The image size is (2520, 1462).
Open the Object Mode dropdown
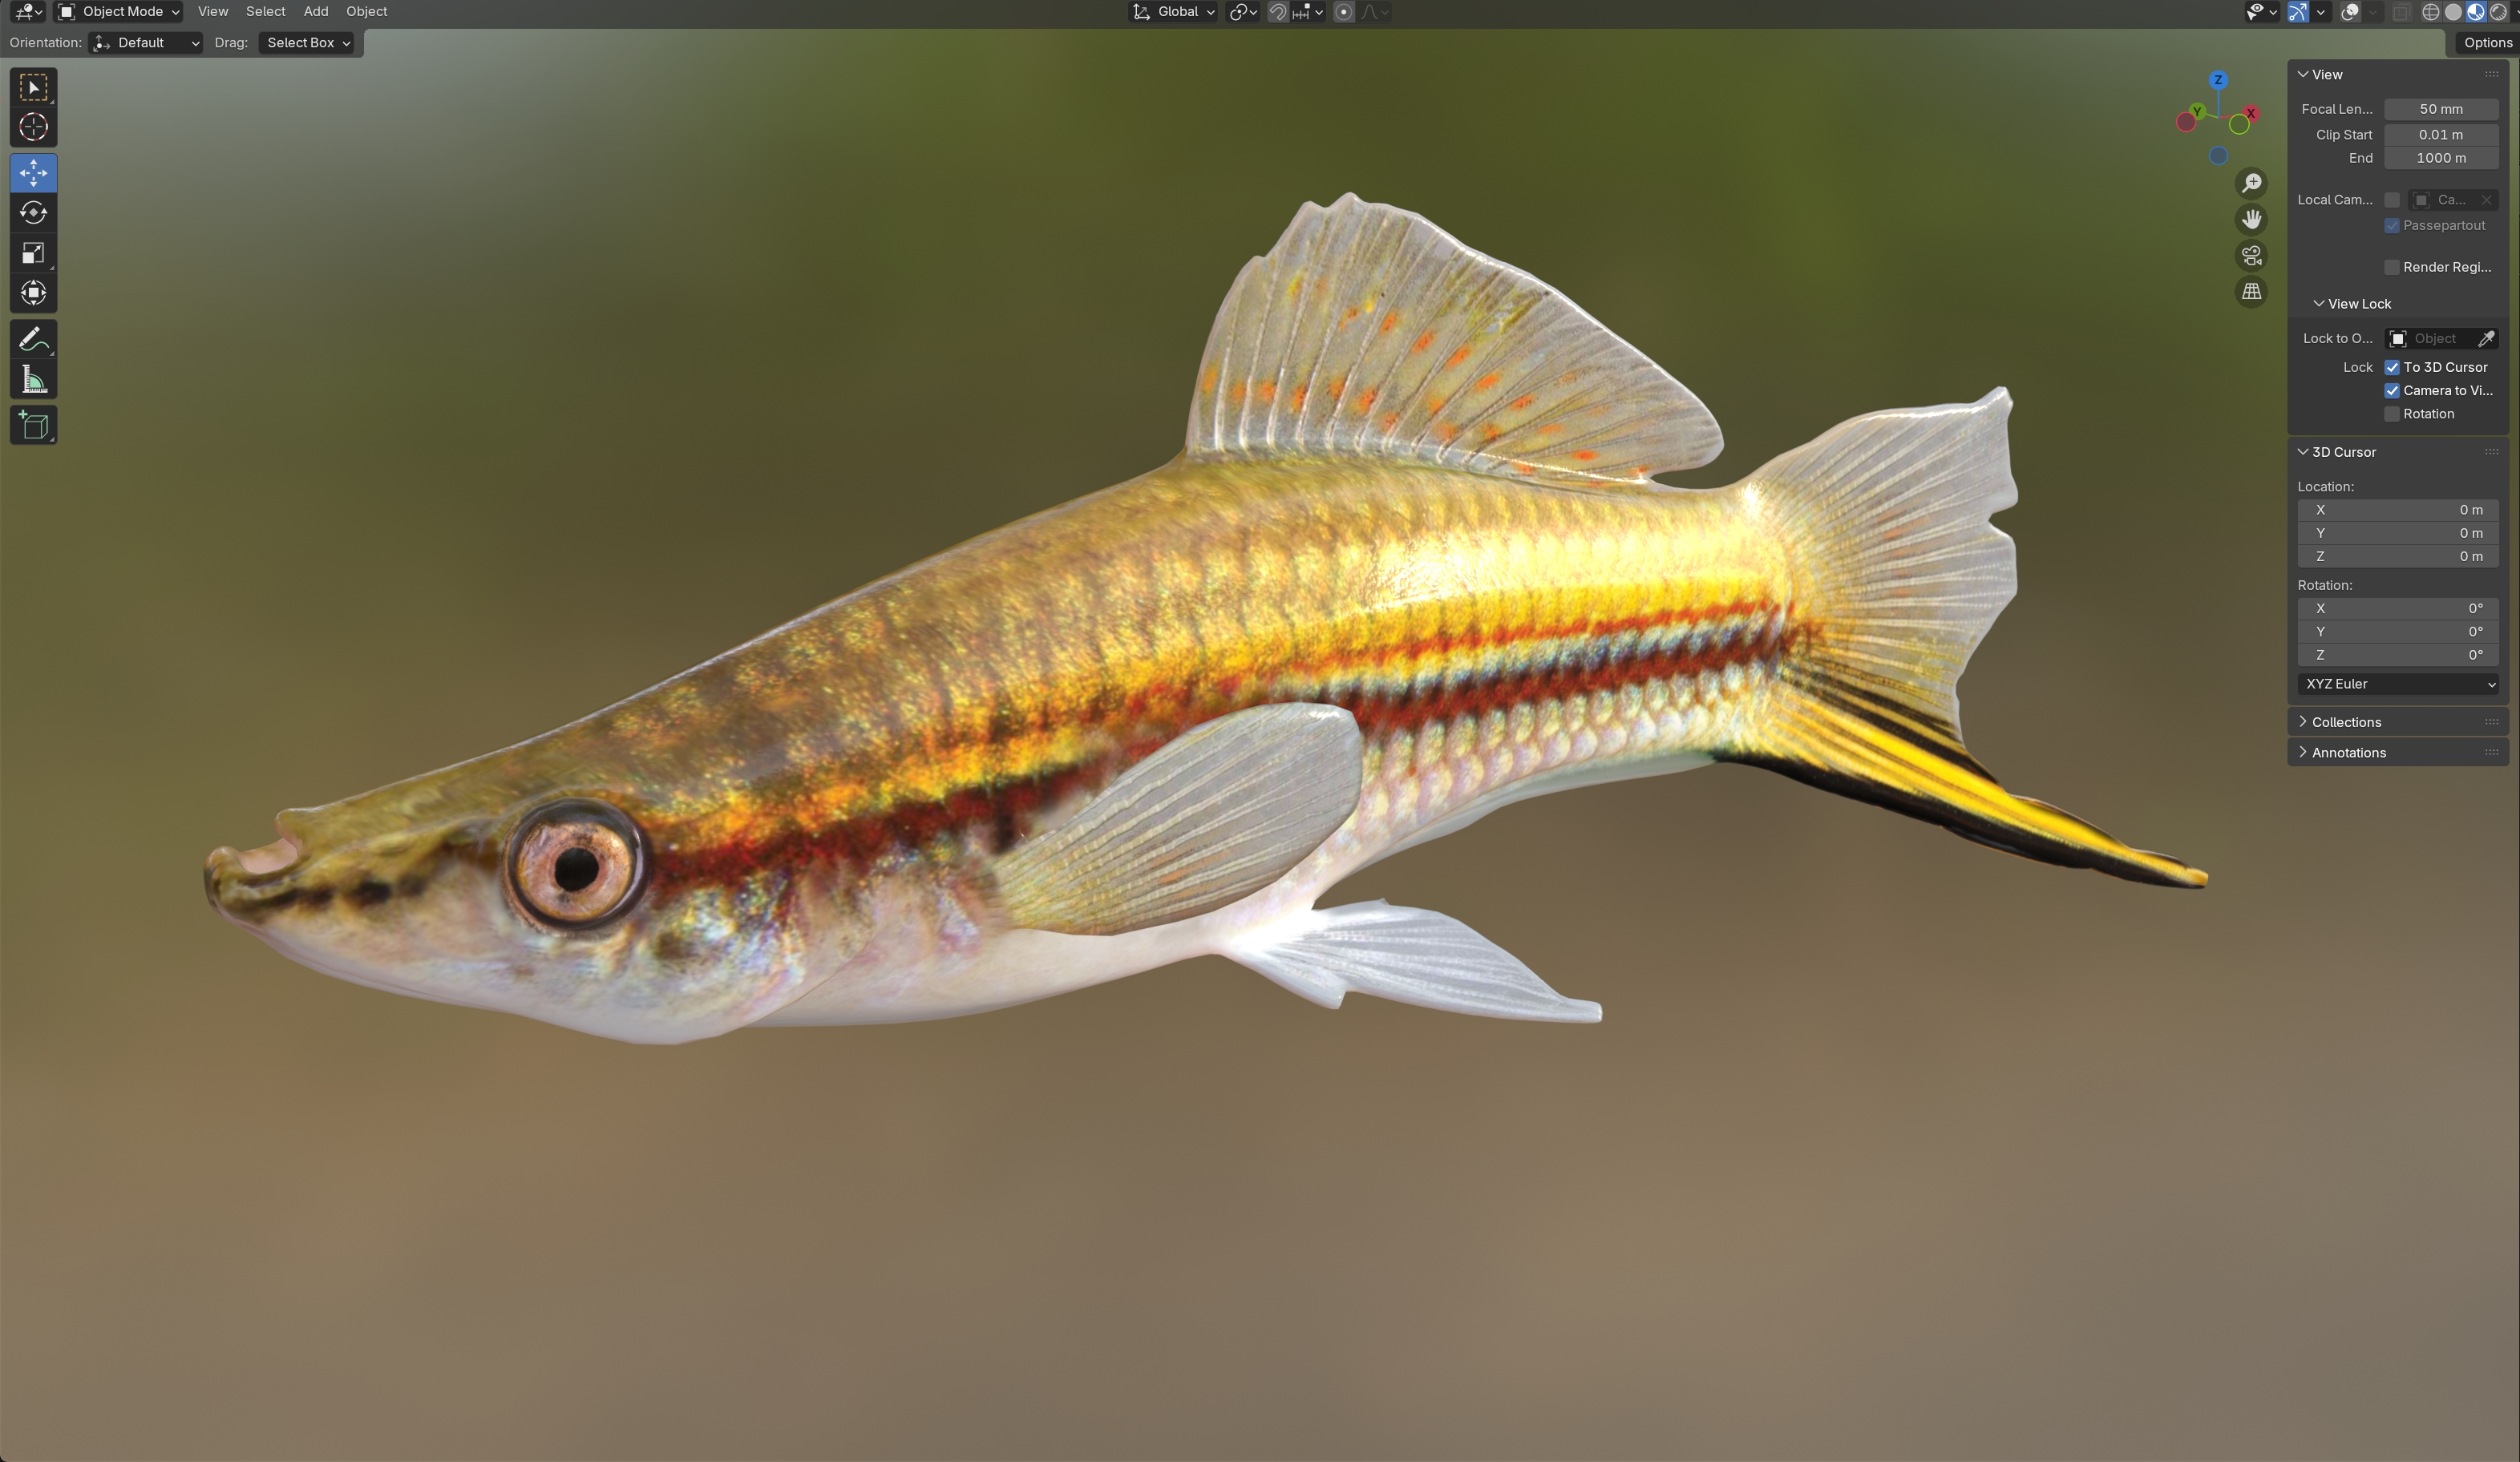pos(119,12)
